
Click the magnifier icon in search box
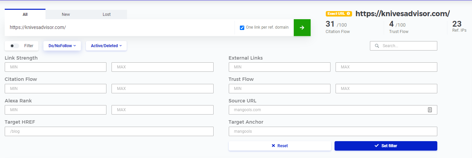[377, 46]
